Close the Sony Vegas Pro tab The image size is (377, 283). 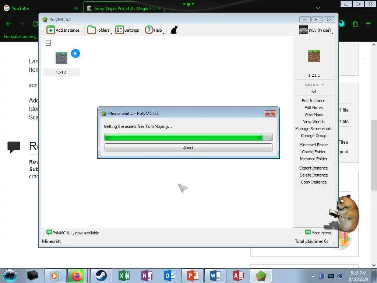click(159, 8)
